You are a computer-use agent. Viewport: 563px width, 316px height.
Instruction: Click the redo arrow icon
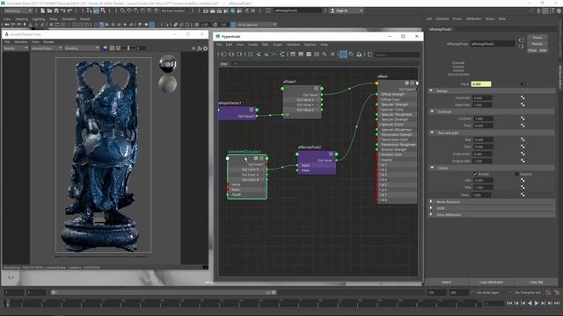pyautogui.click(x=69, y=11)
